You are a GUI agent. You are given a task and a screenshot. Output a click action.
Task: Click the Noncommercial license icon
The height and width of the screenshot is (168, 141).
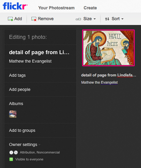(16, 152)
